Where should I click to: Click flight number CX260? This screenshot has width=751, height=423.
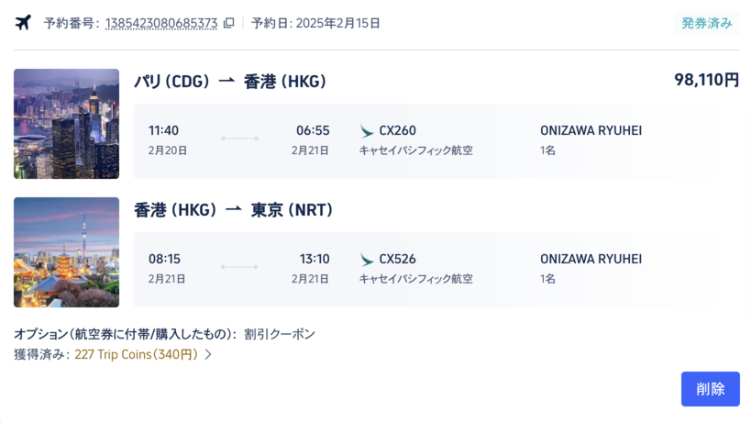coord(398,130)
